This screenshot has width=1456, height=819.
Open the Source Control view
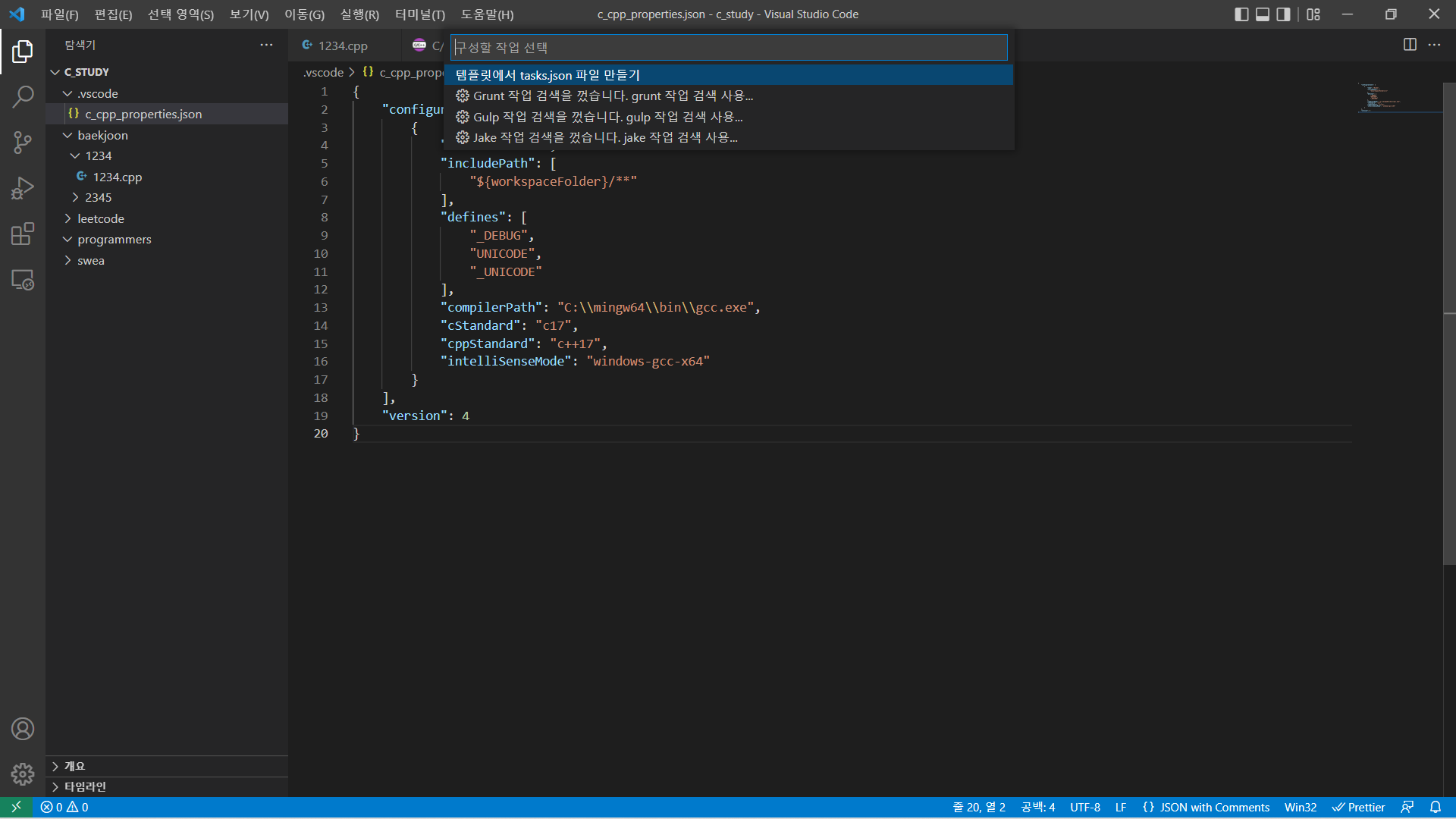(23, 142)
